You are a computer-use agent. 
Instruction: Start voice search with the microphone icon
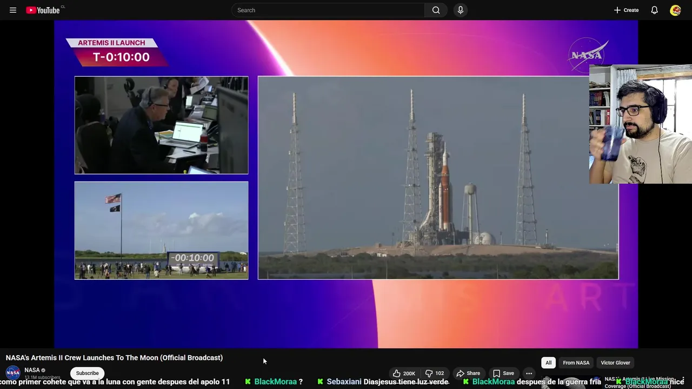tap(461, 10)
